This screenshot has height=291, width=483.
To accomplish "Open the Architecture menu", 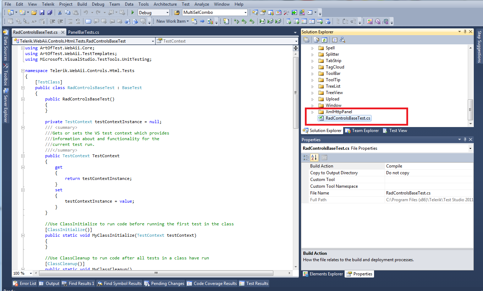I will pyautogui.click(x=165, y=4).
